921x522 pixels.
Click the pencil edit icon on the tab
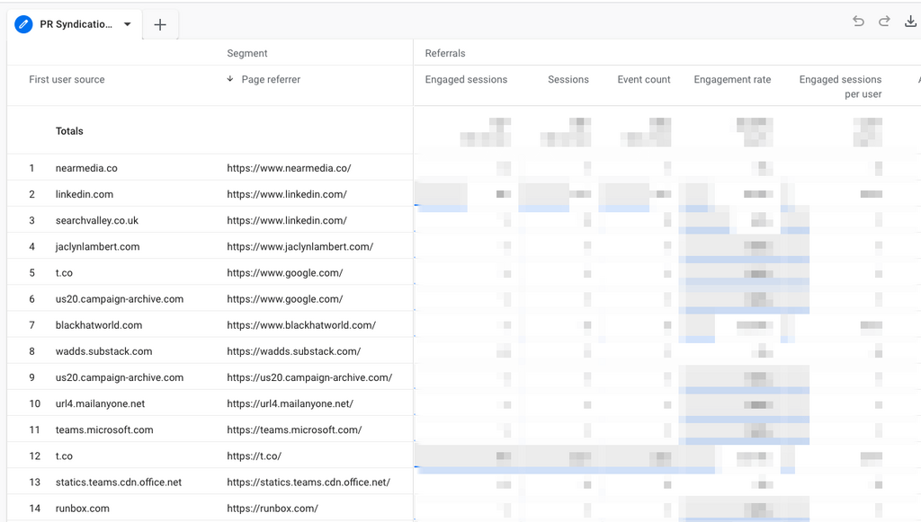pyautogui.click(x=23, y=24)
